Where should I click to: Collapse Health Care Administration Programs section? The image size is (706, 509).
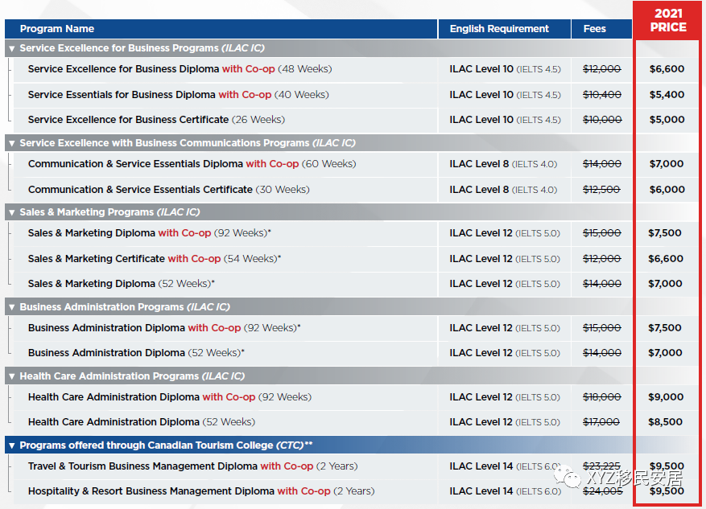click(12, 377)
